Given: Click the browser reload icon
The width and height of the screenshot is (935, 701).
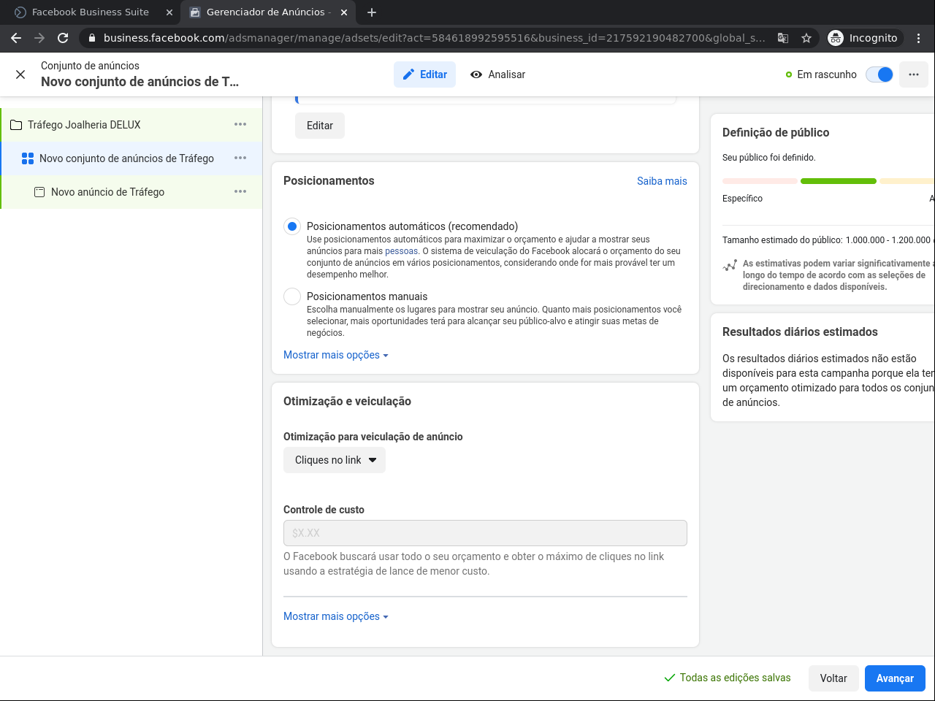Looking at the screenshot, I should click(x=63, y=38).
